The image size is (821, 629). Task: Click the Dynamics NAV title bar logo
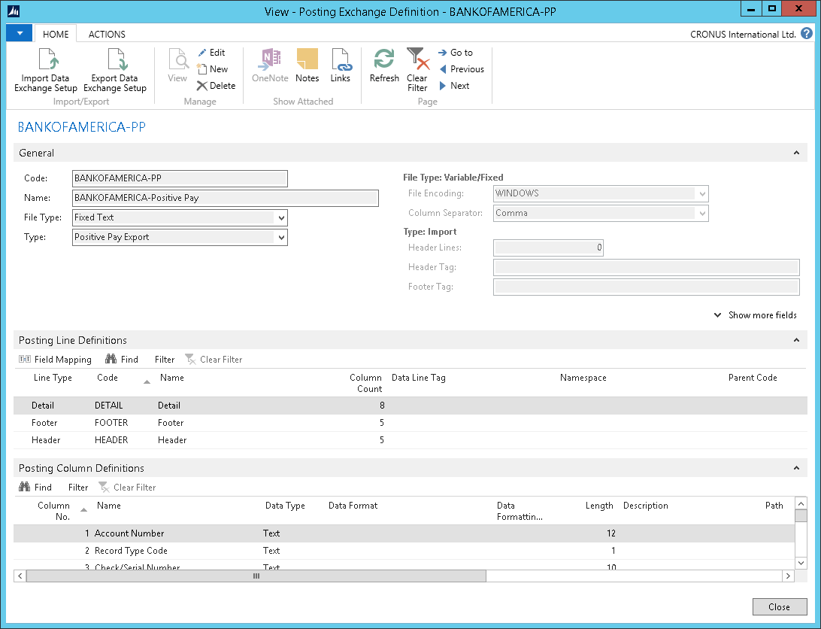pos(14,11)
